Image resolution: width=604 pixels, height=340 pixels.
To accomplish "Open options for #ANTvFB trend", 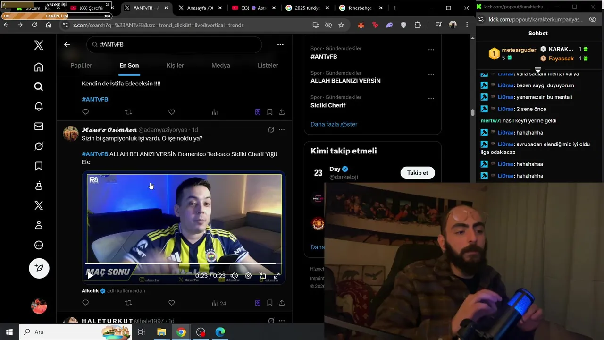I will [431, 50].
